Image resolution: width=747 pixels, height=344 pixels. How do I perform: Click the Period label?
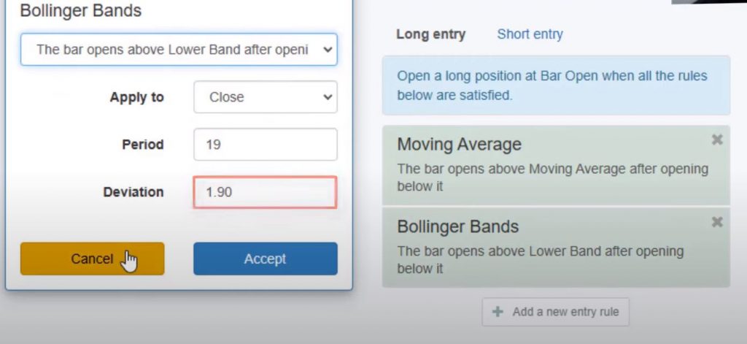142,145
